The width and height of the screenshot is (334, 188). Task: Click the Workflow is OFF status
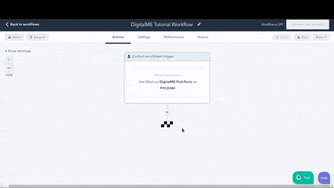tap(272, 25)
